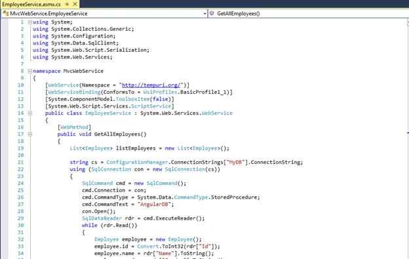Open the MvcWebService.EmployeeService class dropdown
Image resolution: width=409 pixels, height=259 pixels.
pyautogui.click(x=204, y=14)
